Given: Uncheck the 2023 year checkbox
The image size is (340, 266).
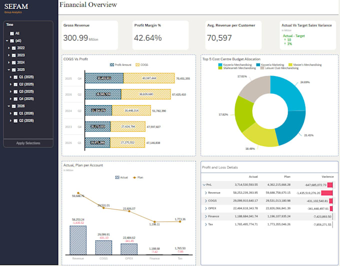Looking at the screenshot, I should [13, 56].
